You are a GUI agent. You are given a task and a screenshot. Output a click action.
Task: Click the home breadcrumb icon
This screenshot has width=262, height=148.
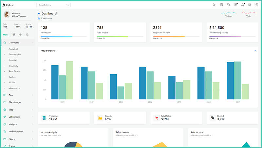[39, 18]
